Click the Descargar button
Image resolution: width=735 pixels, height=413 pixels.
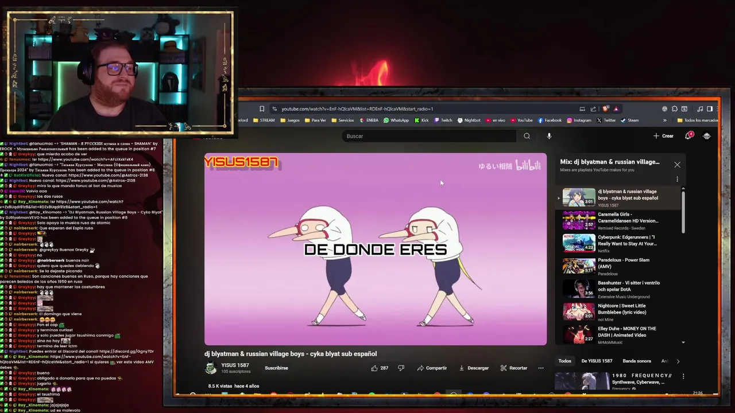(474, 368)
